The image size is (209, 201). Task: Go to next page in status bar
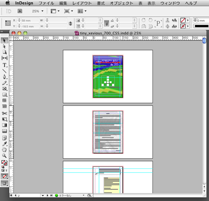click(x=47, y=195)
